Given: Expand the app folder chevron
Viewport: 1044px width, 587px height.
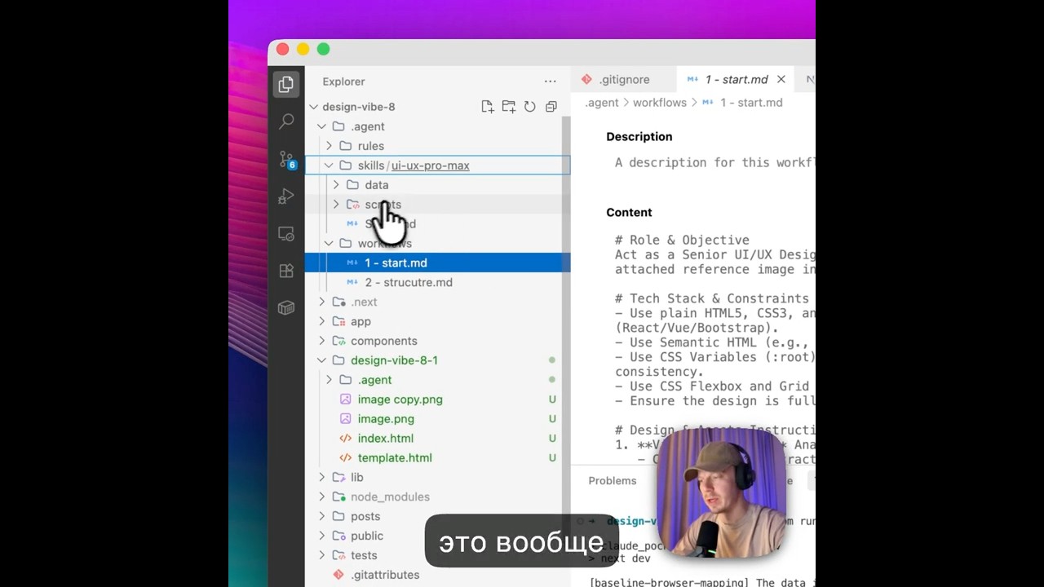Looking at the screenshot, I should tap(321, 321).
